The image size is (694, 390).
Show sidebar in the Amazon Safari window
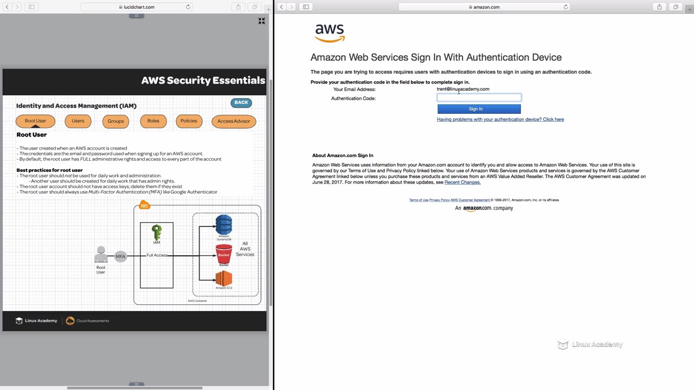click(306, 7)
